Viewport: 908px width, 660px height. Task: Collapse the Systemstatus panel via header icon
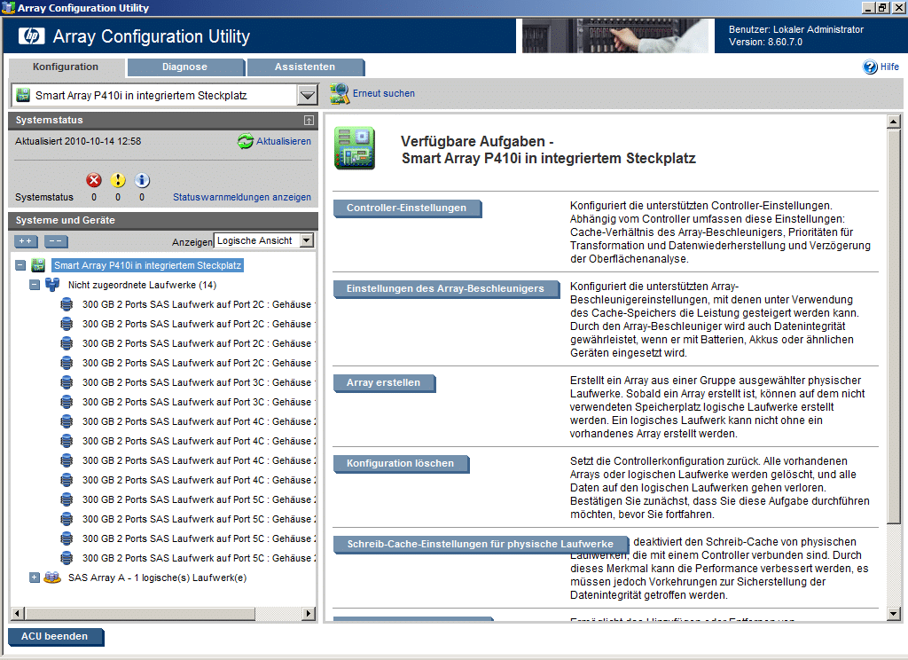[x=309, y=121]
